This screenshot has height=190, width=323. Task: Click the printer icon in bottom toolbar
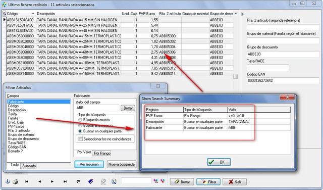[x=16, y=181]
